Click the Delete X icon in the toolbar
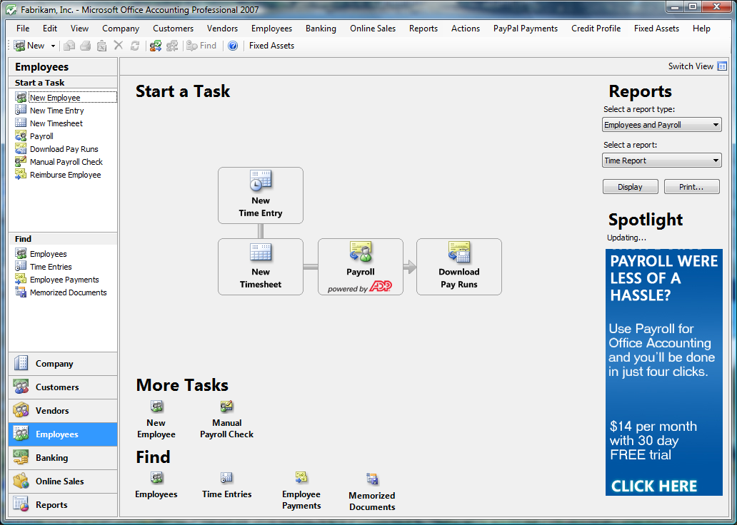The image size is (737, 525). coord(119,46)
